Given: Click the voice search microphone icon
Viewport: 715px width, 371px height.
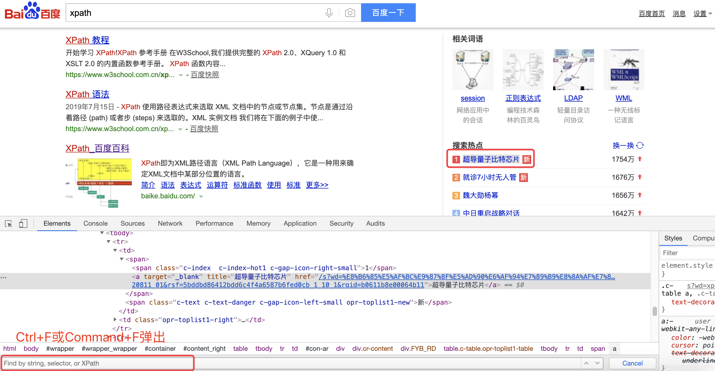Looking at the screenshot, I should 329,13.
